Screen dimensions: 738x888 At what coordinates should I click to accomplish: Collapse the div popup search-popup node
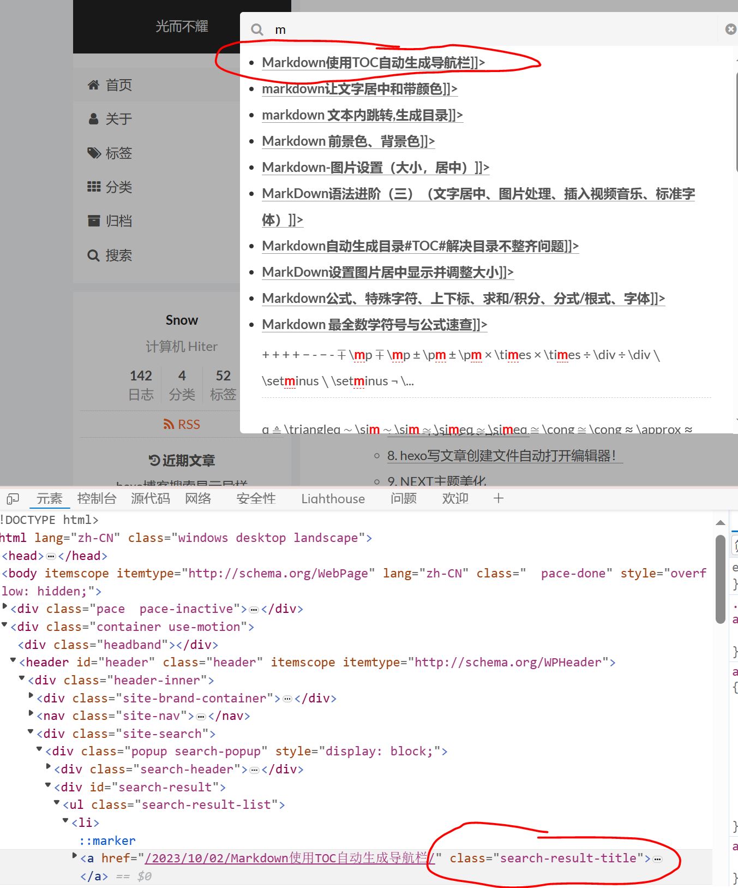40,750
